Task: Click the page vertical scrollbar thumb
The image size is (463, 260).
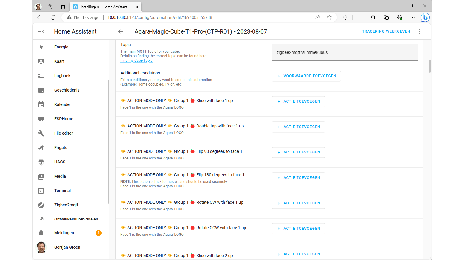Action: coord(430,66)
